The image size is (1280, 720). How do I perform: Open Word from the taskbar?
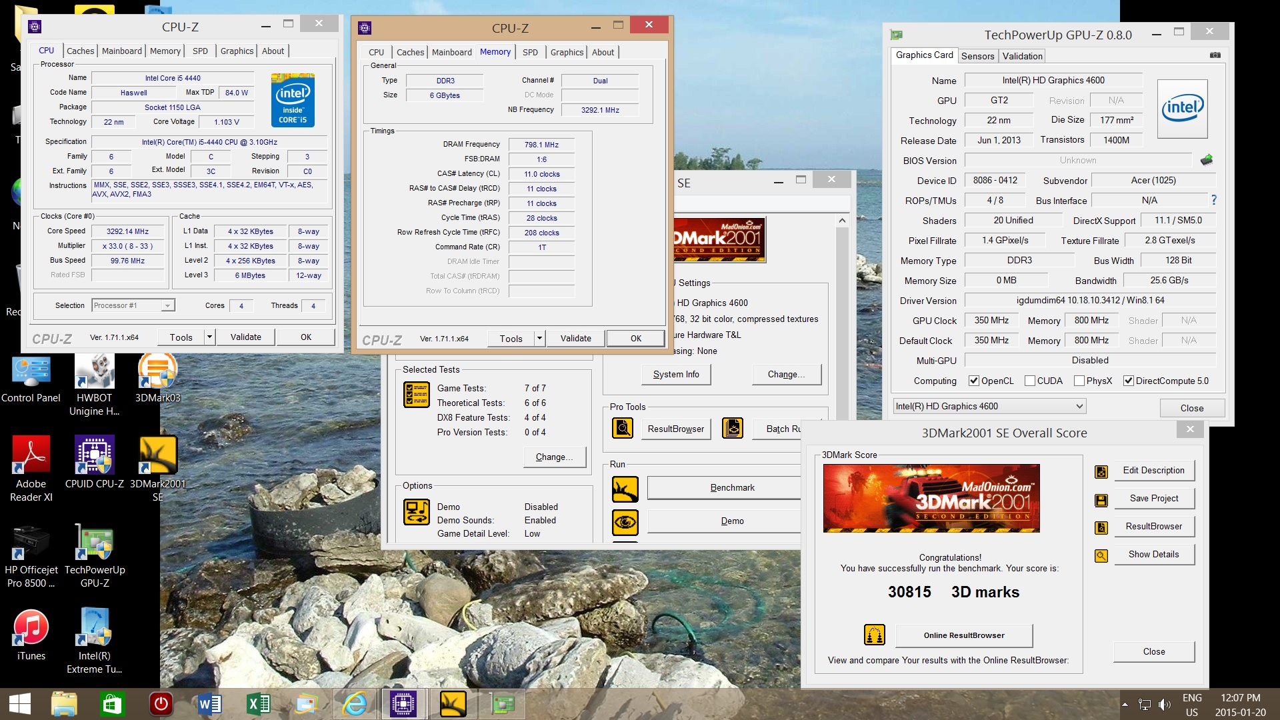[210, 704]
